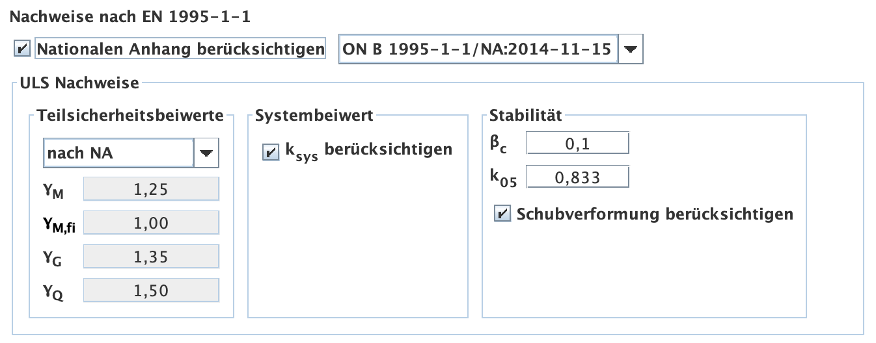This screenshot has height=343, width=876.
Task: Click the γM,fi value field 1,00
Action: point(152,223)
